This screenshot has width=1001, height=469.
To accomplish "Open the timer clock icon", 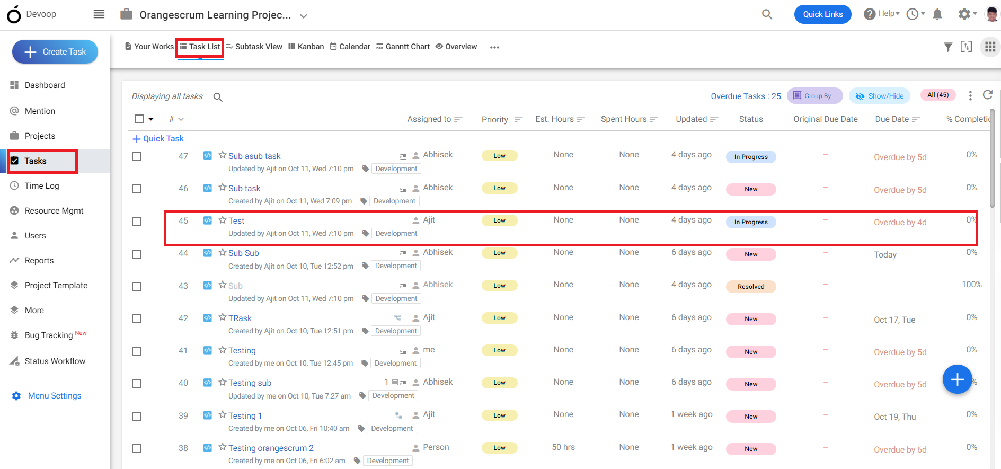I will click(x=913, y=14).
